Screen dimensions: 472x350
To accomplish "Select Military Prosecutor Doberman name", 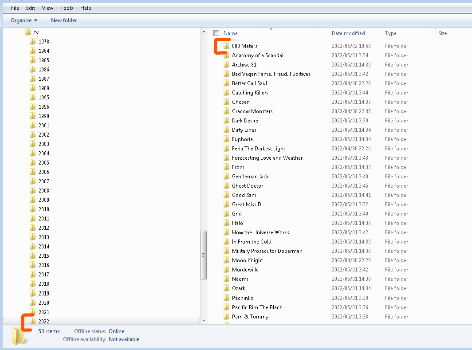I will pyautogui.click(x=267, y=251).
